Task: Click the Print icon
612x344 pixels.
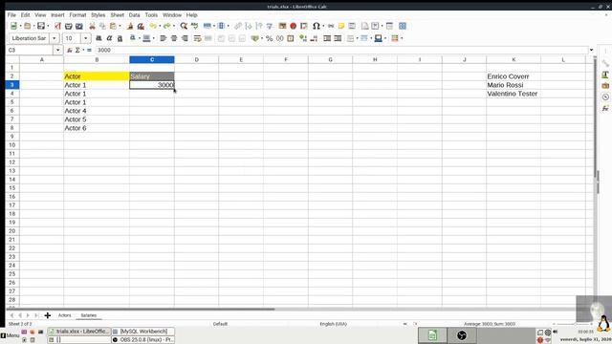Action: tap(68, 26)
